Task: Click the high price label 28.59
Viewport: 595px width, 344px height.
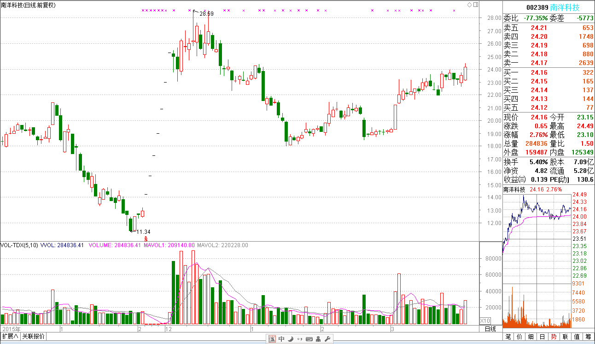Action: point(206,14)
